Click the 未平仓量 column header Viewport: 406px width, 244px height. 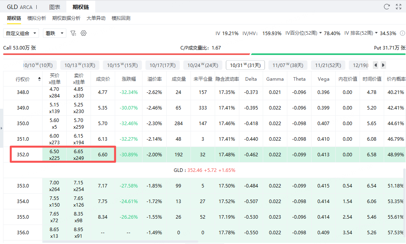click(203, 79)
